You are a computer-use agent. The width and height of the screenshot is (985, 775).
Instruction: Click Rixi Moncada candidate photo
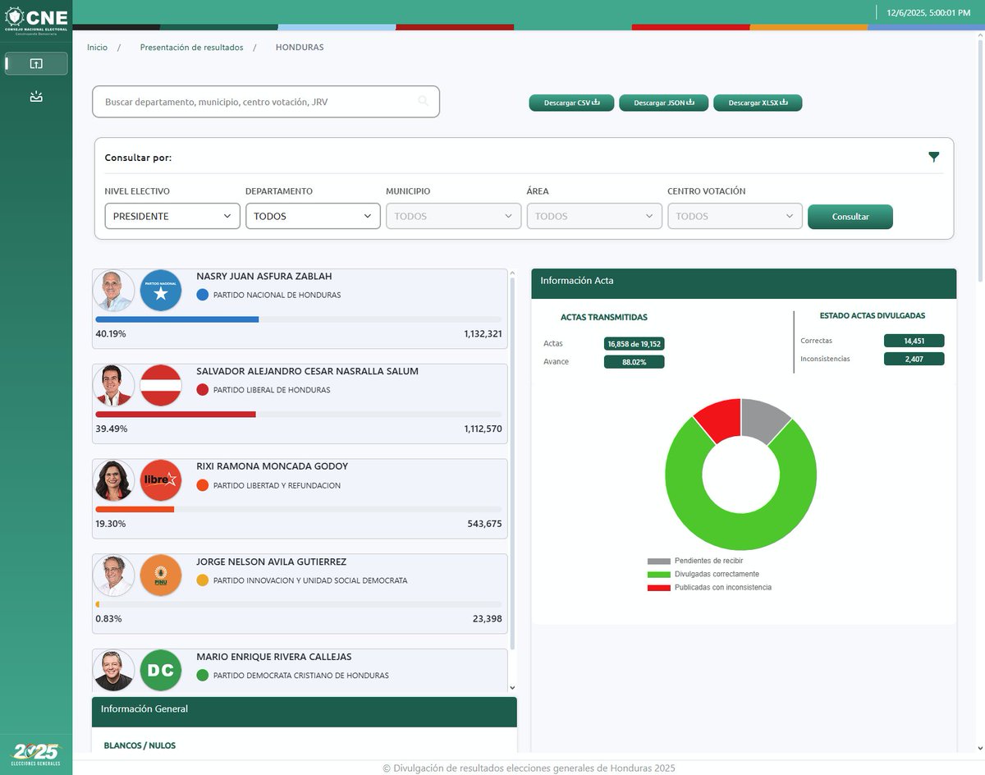click(114, 480)
